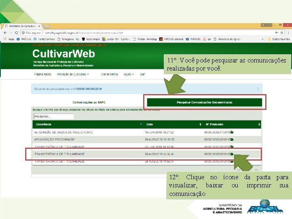Image resolution: width=292 pixels, height=219 pixels.
Task: Open Alterar senha page
Action: tap(109, 74)
